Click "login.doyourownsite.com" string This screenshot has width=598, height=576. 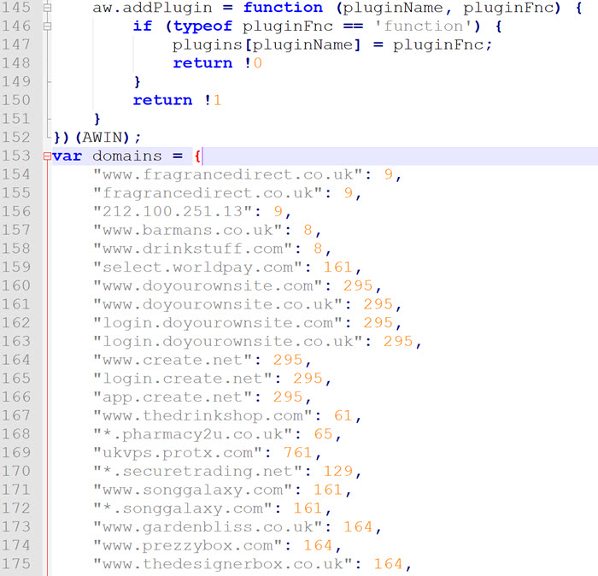(217, 323)
